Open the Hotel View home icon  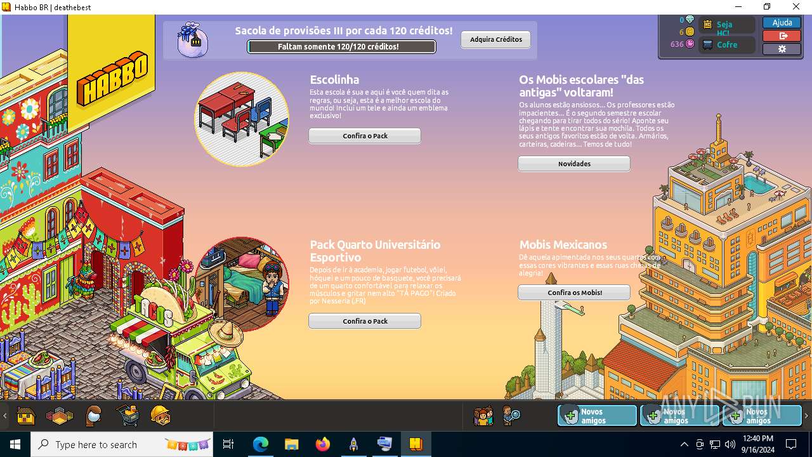tap(26, 416)
